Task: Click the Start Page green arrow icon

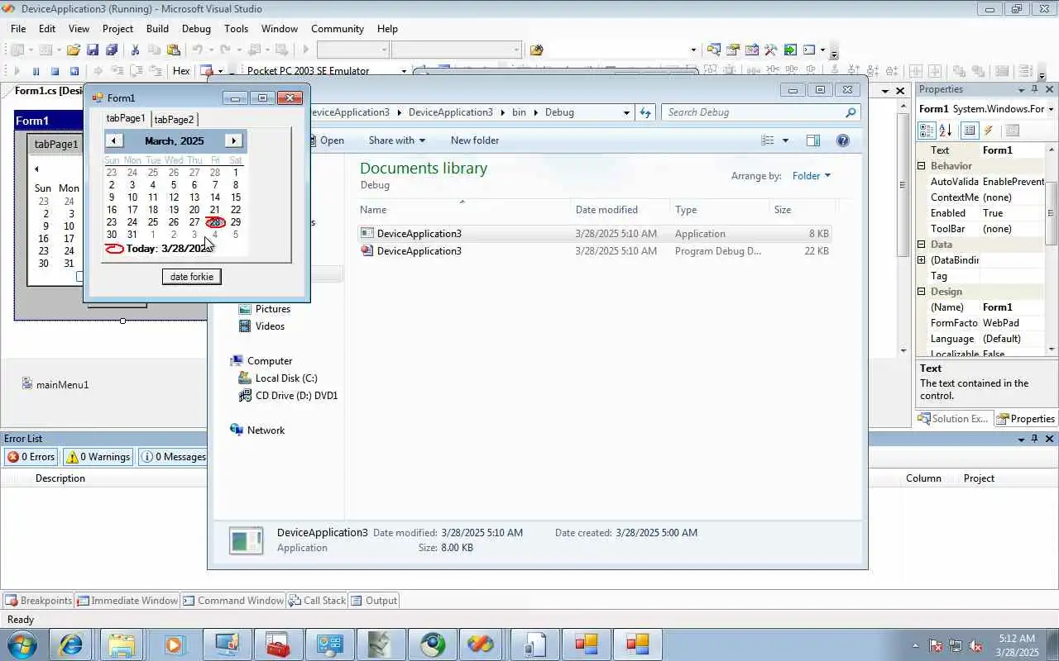Action: (790, 50)
